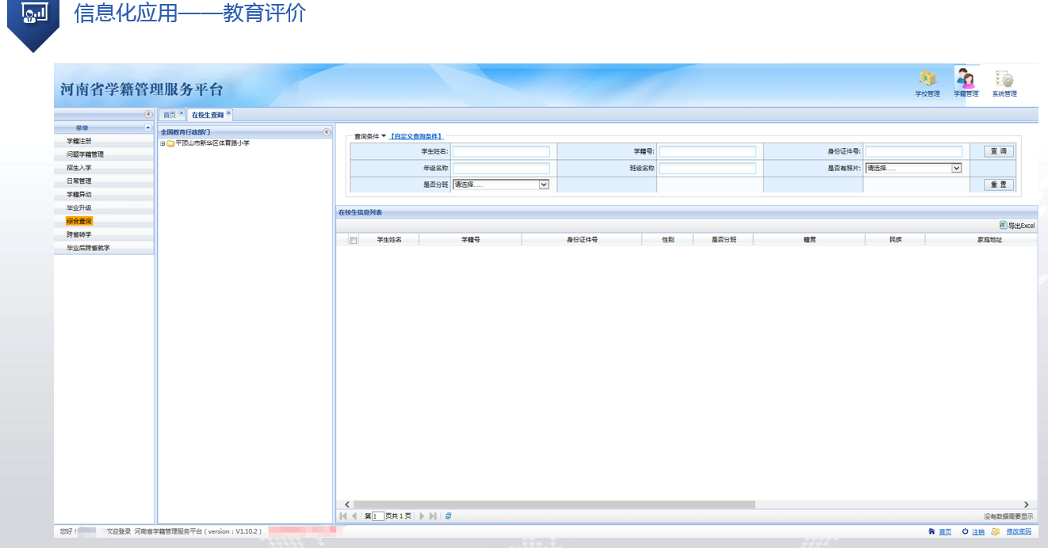Click the refresh icon in pagination bar
1048x548 pixels.
(x=449, y=516)
